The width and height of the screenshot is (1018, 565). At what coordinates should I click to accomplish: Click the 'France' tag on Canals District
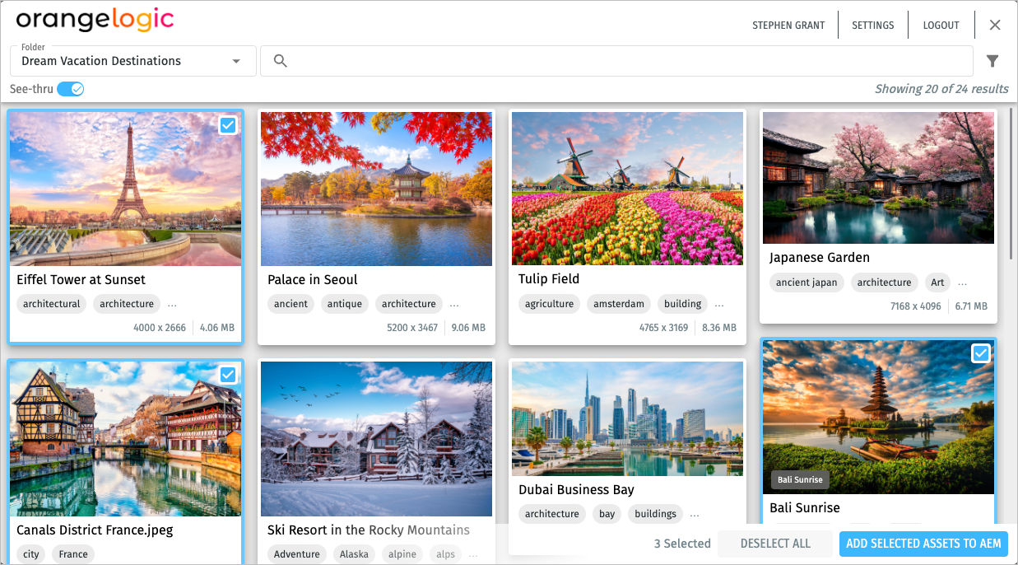pyautogui.click(x=73, y=554)
